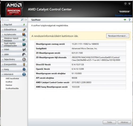Click value 9.1.10.0083
Image resolution: width=133 pixels, height=126 pixels.
77,73
